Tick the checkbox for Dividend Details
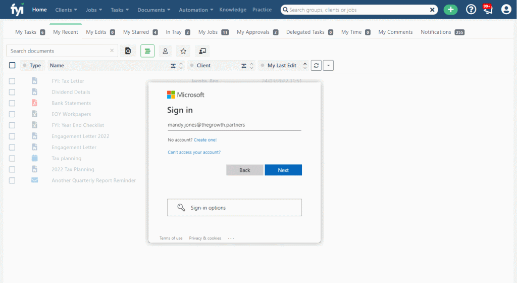517x283 pixels. tap(12, 92)
